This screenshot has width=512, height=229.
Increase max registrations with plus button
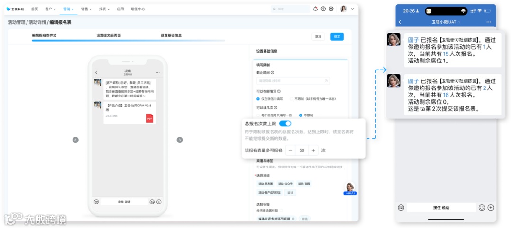click(x=313, y=150)
